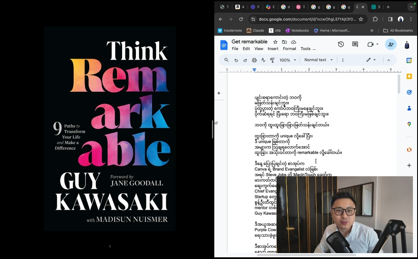Switch to the Copilot tab
The width and height of the screenshot is (418, 259).
click(x=270, y=7)
